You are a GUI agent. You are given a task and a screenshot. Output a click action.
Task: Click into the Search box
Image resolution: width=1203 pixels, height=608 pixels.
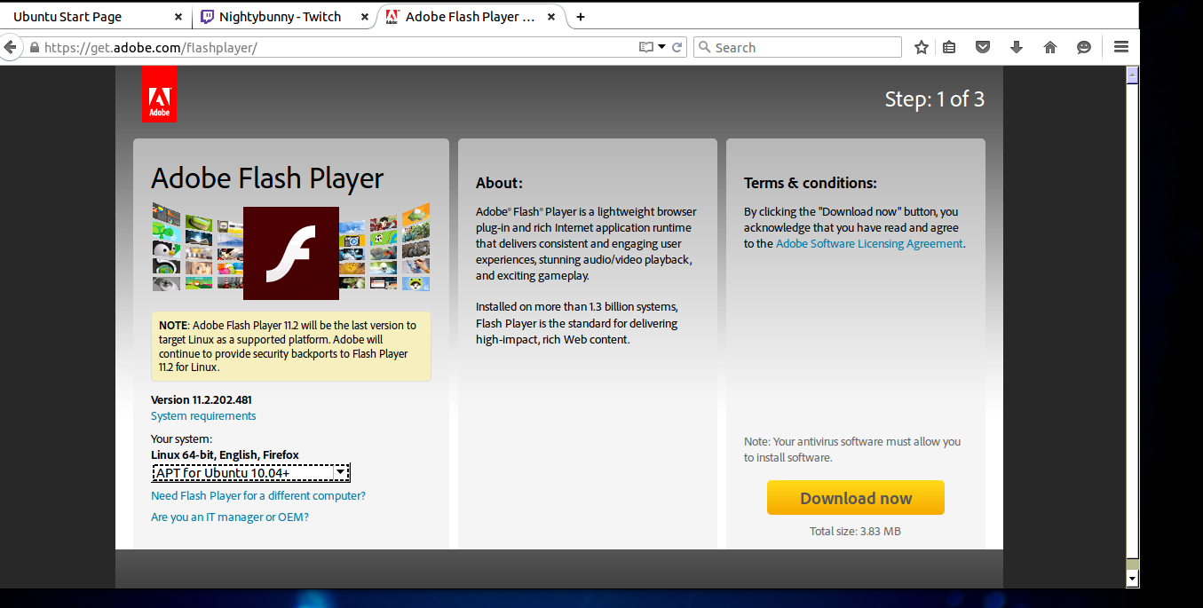(797, 47)
